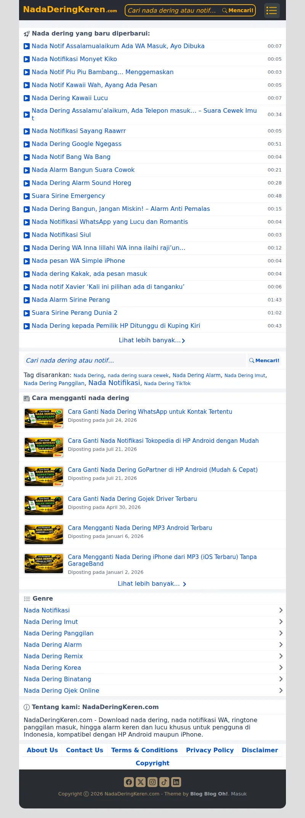Expand Nada Notifikasi genre chevron

coord(281,610)
